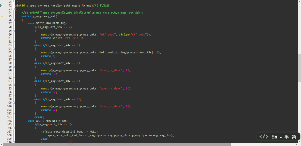The width and height of the screenshot is (301, 146).
Task: Click the function name spss_svc_msg_handler
Action: click(46, 6)
